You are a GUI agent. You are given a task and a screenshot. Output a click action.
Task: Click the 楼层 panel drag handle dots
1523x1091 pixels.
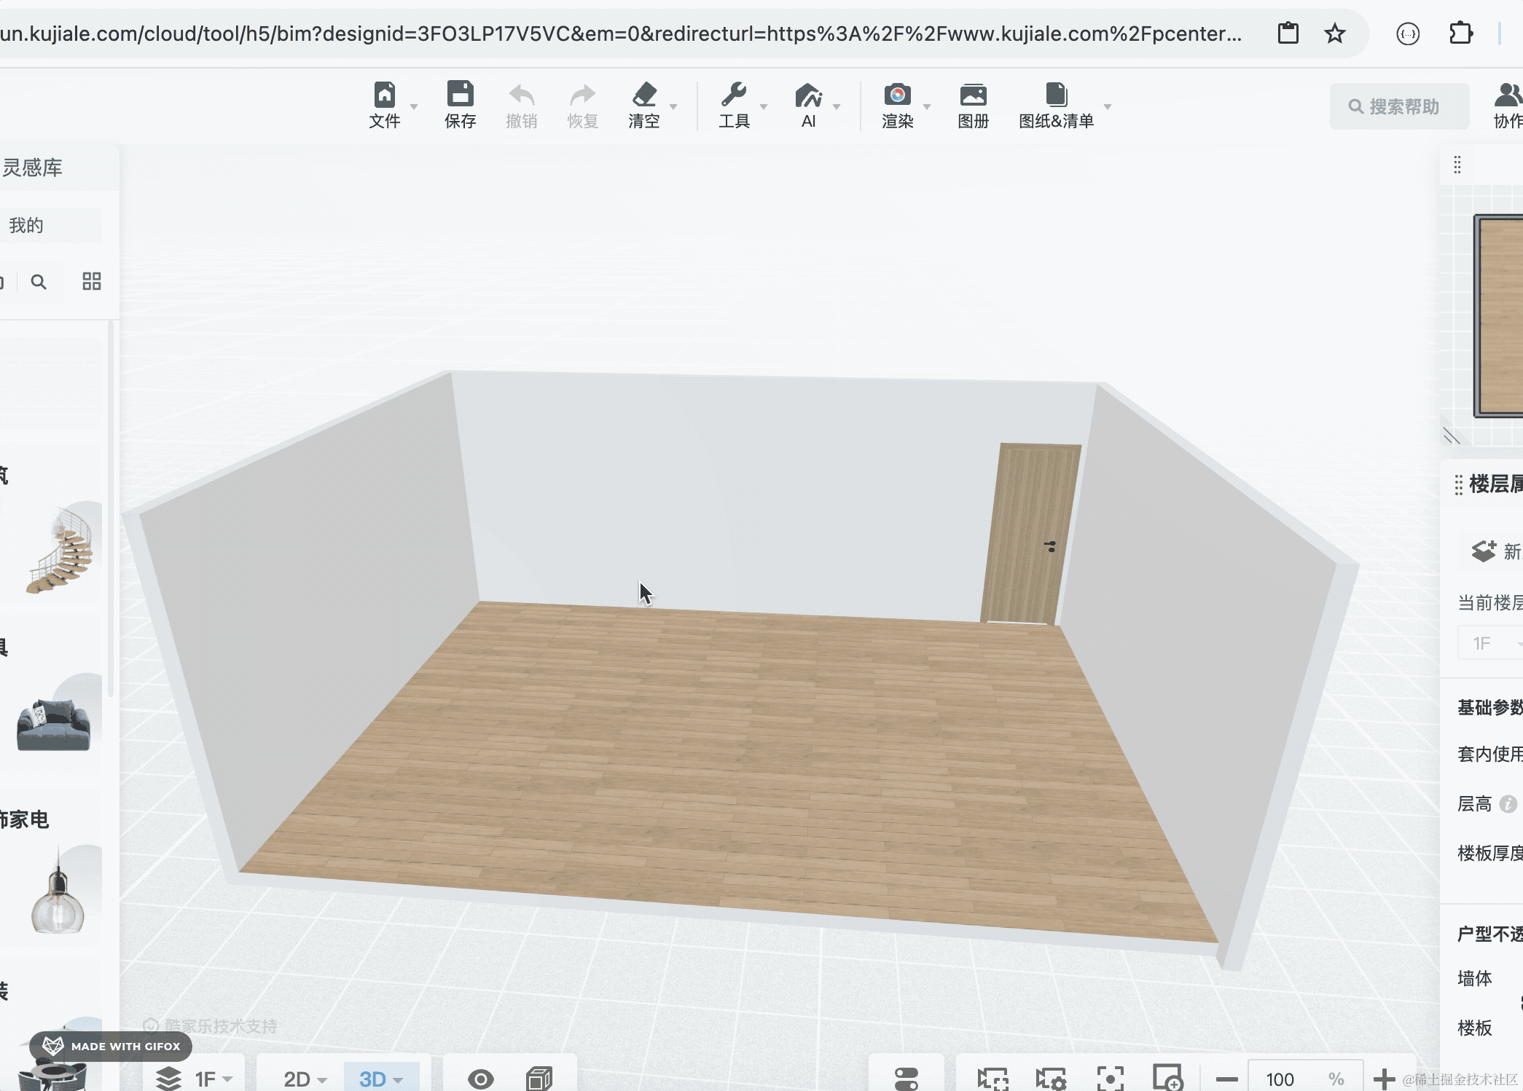1458,484
